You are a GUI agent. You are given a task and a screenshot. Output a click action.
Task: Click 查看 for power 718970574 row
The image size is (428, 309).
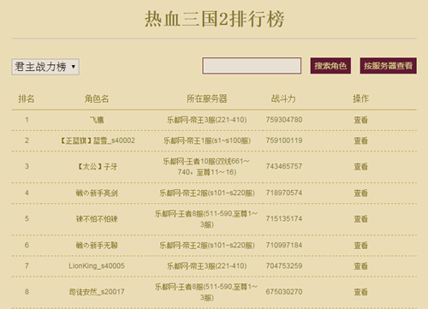(360, 193)
